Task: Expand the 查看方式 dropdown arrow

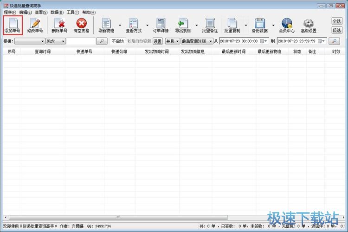Action: point(147,26)
